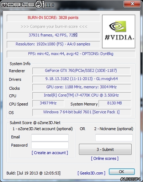This screenshot has height=182, width=143.
Task: Click the Clocks label
Action: 14,88
